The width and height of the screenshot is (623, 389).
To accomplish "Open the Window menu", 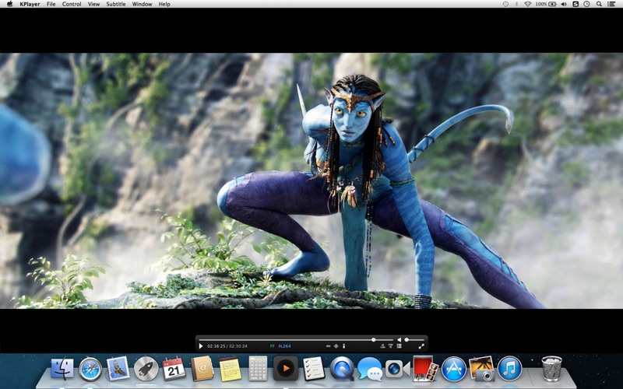I will pyautogui.click(x=142, y=4).
